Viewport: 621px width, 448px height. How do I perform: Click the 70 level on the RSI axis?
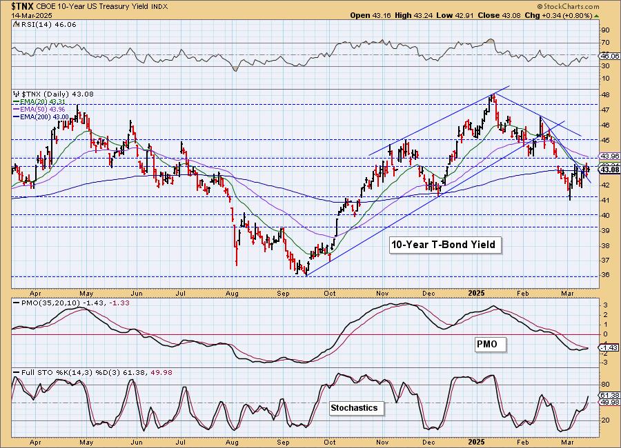[606, 43]
